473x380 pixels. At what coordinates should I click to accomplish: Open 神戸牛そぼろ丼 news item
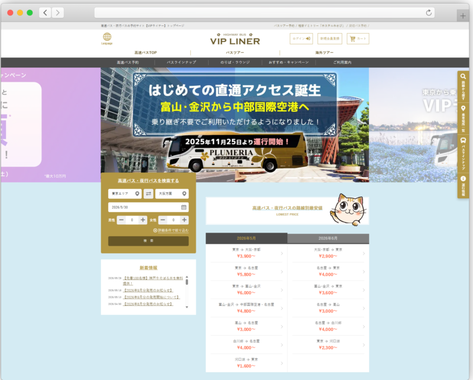tap(153, 281)
